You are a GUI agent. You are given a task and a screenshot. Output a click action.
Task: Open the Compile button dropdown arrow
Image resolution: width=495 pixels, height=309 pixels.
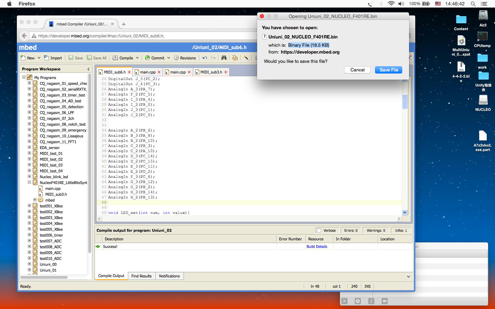pyautogui.click(x=137, y=58)
